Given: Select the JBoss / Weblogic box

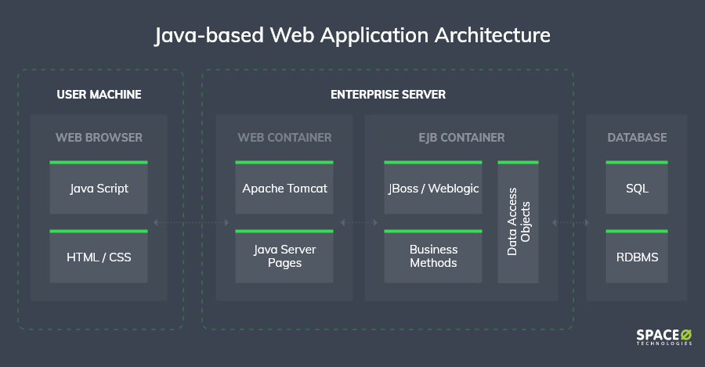Looking at the screenshot, I should point(432,189).
